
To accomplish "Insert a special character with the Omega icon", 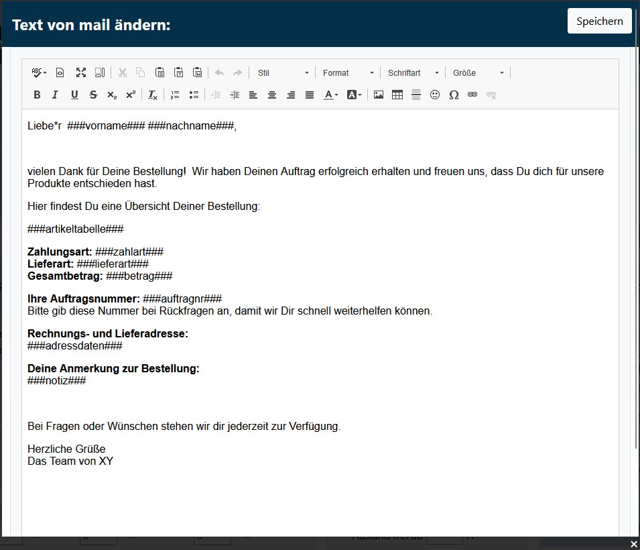I will click(x=454, y=95).
